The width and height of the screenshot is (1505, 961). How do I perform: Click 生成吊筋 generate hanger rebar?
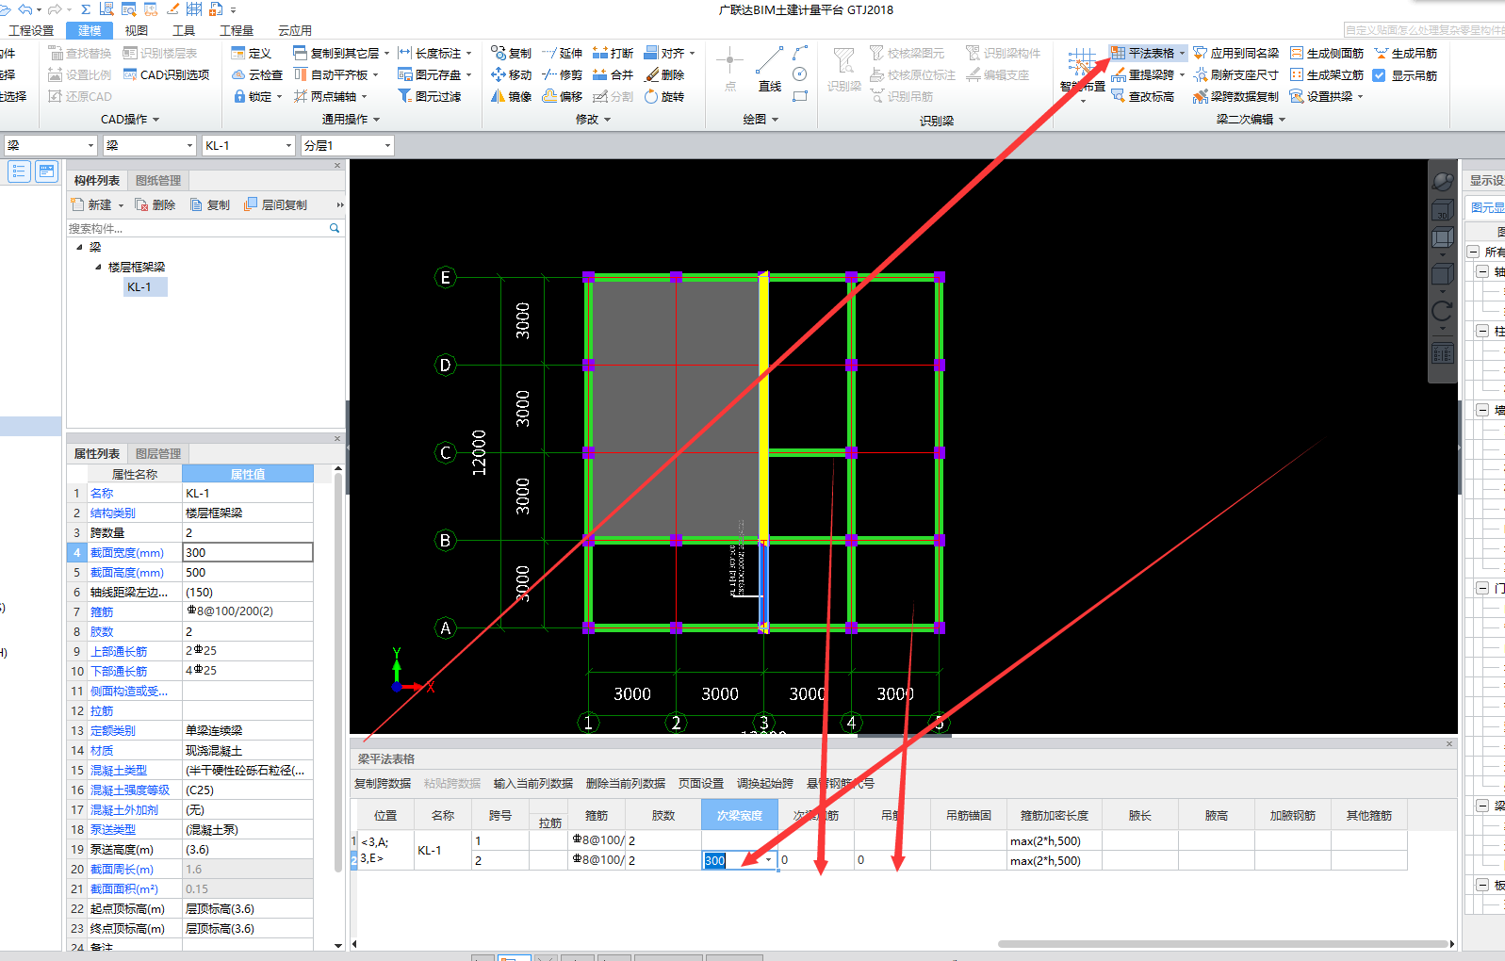(1405, 53)
